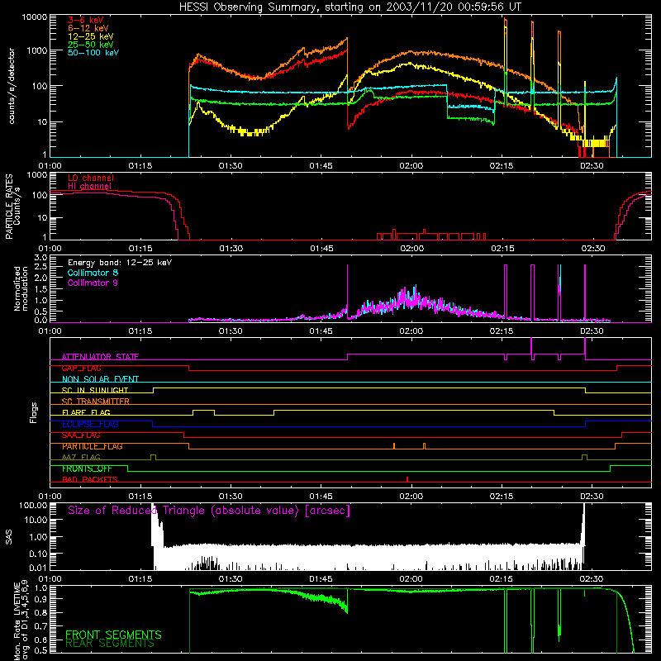Viewport: 661px width, 661px height.
Task: Click the ECLIPSE_FLAG label
Action: pos(90,424)
